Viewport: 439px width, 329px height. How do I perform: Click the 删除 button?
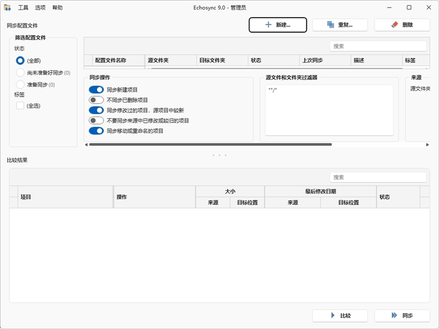[402, 25]
